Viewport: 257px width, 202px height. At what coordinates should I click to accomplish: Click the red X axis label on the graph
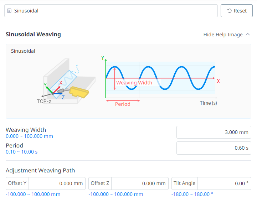pyautogui.click(x=218, y=81)
